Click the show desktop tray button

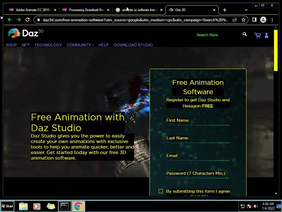pyautogui.click(x=279, y=206)
